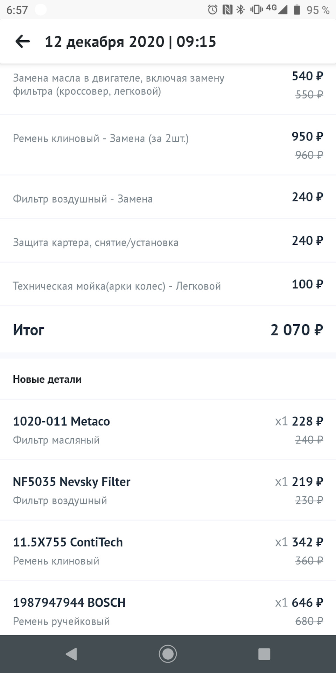Tap Android home circle button
This screenshot has height=673, width=336.
coord(168,654)
